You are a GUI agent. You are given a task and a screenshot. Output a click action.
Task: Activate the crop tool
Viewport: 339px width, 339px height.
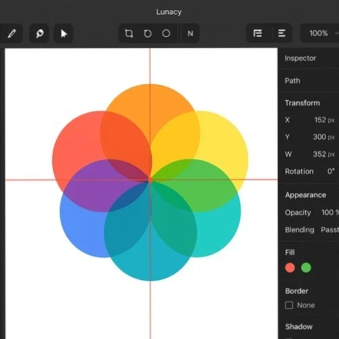[x=129, y=33]
